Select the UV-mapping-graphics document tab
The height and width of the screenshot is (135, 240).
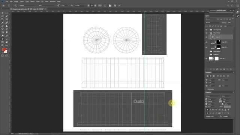click(x=27, y=9)
